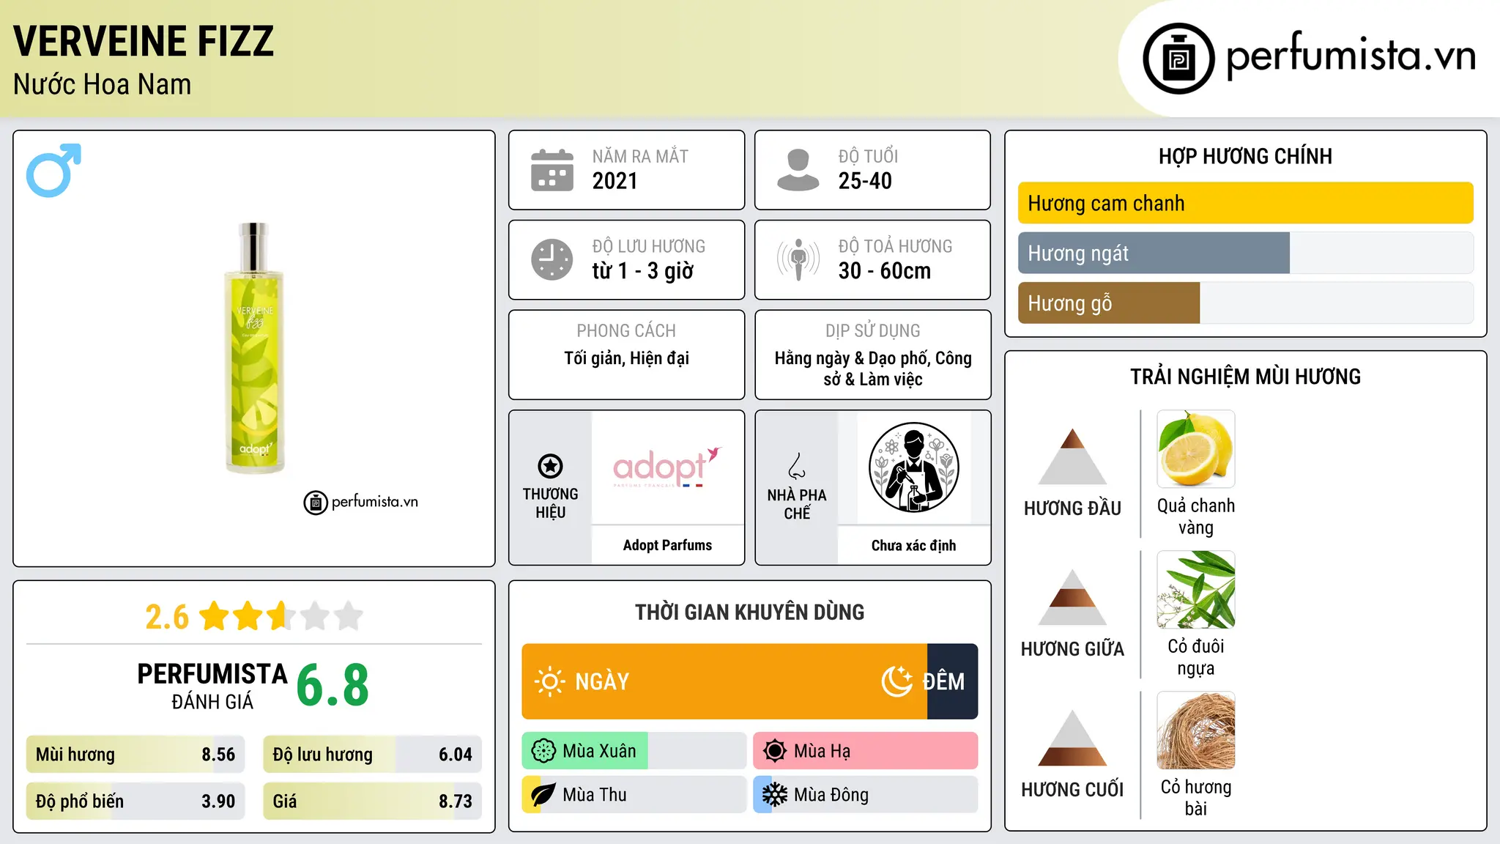
Task: Click the TRẢI NGHIỆM MÙI HƯƠNG heading
Action: click(x=1245, y=377)
